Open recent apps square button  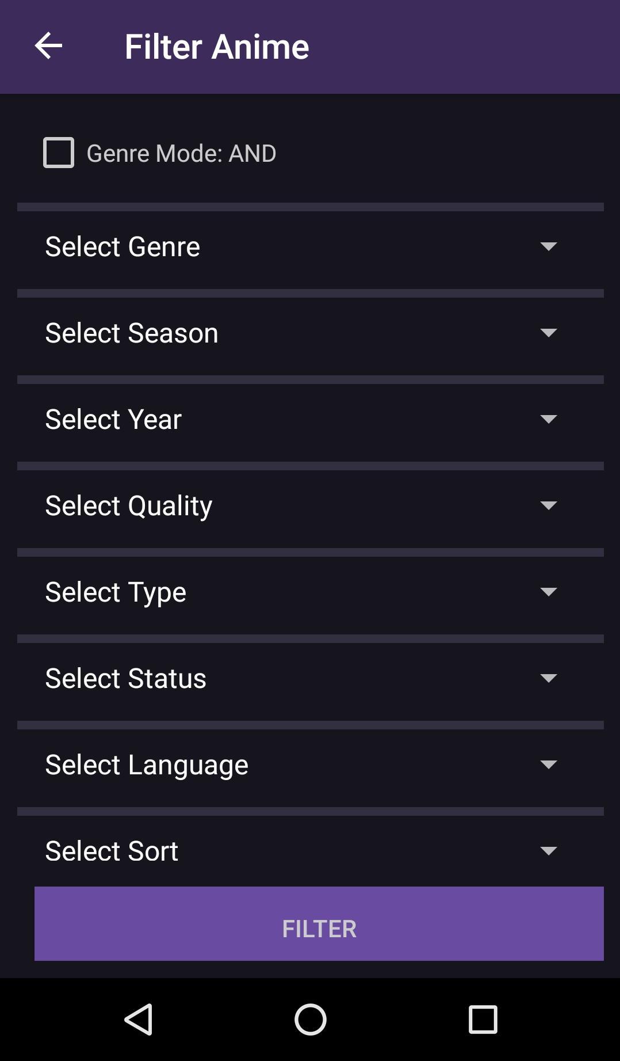coord(483,1020)
